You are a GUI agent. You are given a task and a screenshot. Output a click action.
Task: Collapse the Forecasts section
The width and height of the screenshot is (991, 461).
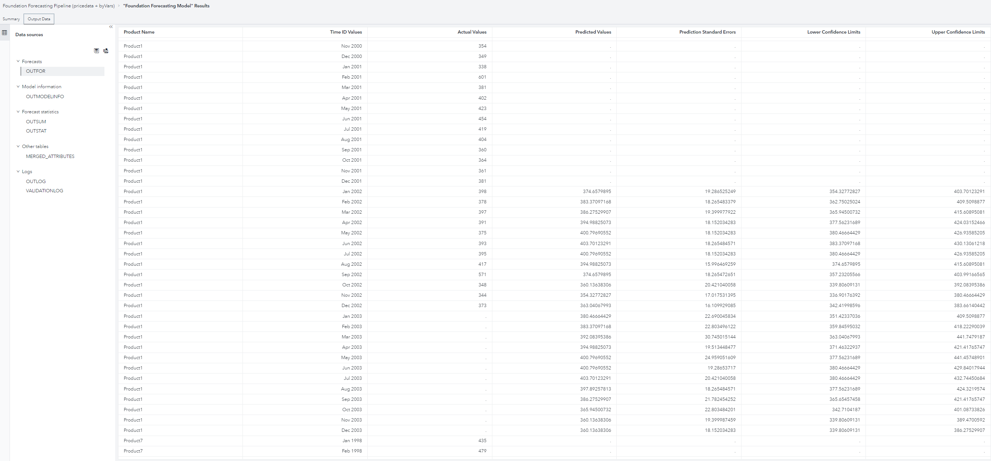[x=18, y=61]
